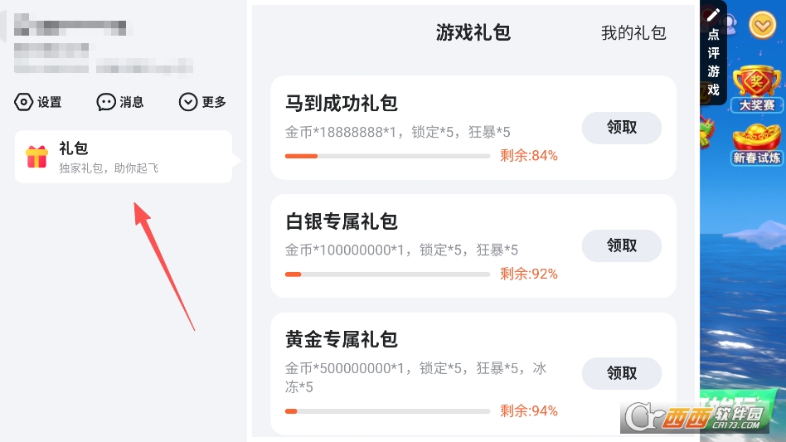Screen dimensions: 786x442
Task: Open the 新春试炼 gold ingot icon
Action: (757, 140)
